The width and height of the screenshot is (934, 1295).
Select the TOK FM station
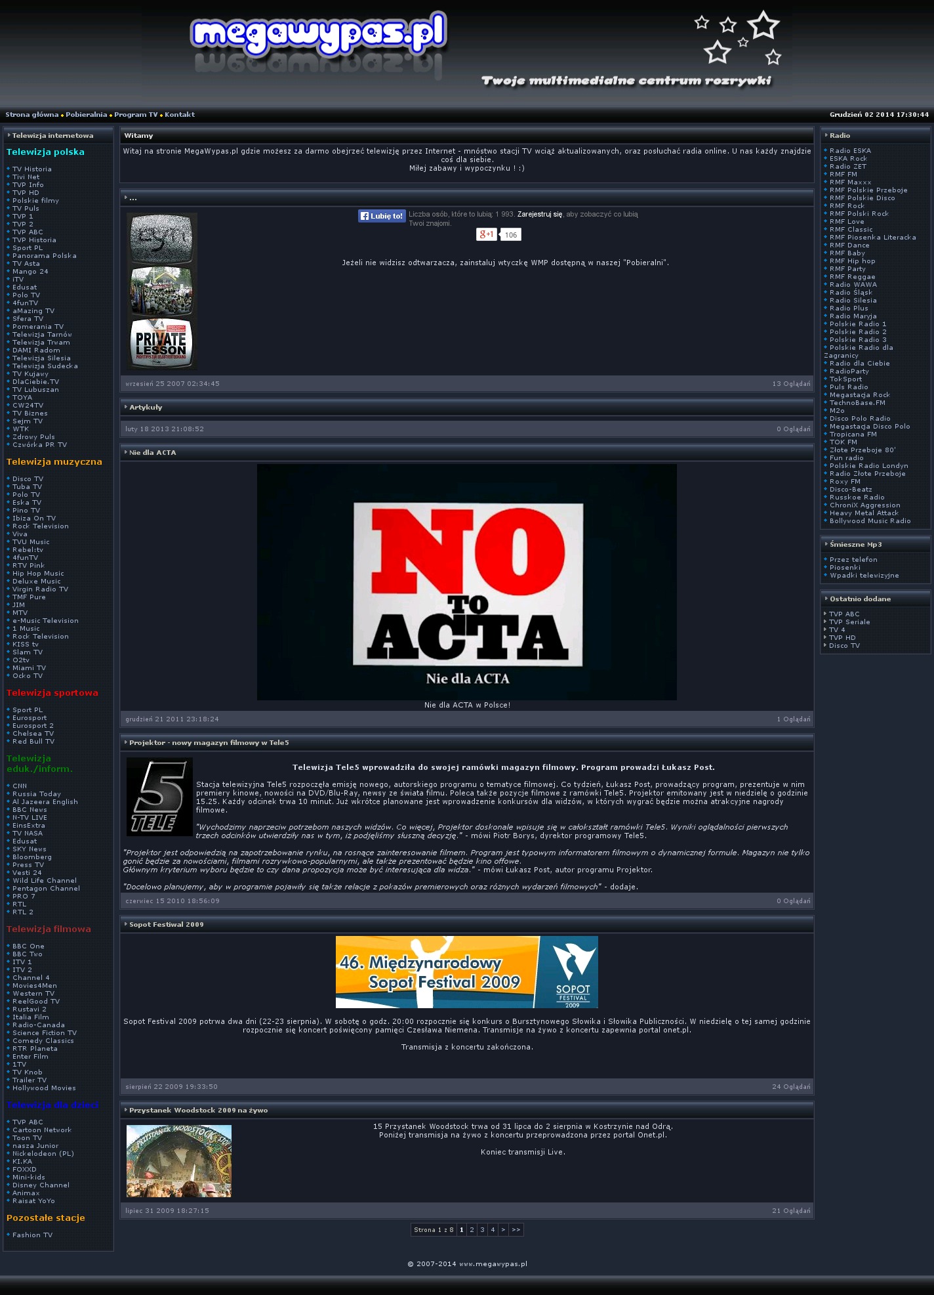coord(843,442)
